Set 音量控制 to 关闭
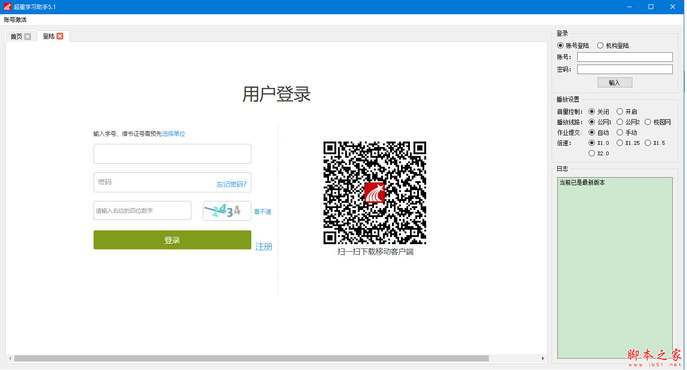The height and width of the screenshot is (370, 687). (599, 112)
